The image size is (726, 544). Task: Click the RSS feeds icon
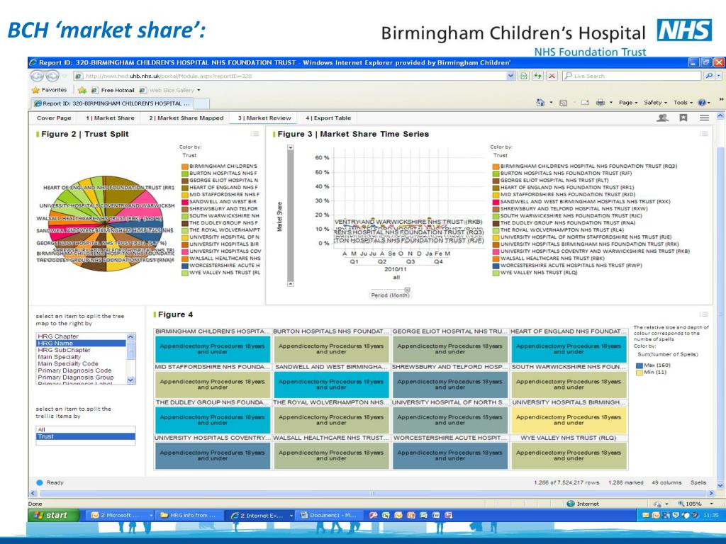563,103
